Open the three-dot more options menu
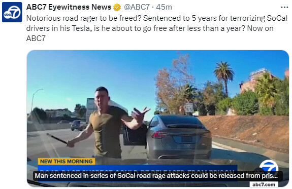This screenshot has width=292, height=189. pyautogui.click(x=284, y=8)
